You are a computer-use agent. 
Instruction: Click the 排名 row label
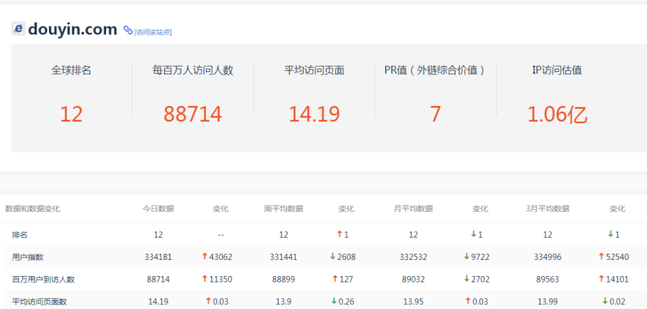click(20, 235)
